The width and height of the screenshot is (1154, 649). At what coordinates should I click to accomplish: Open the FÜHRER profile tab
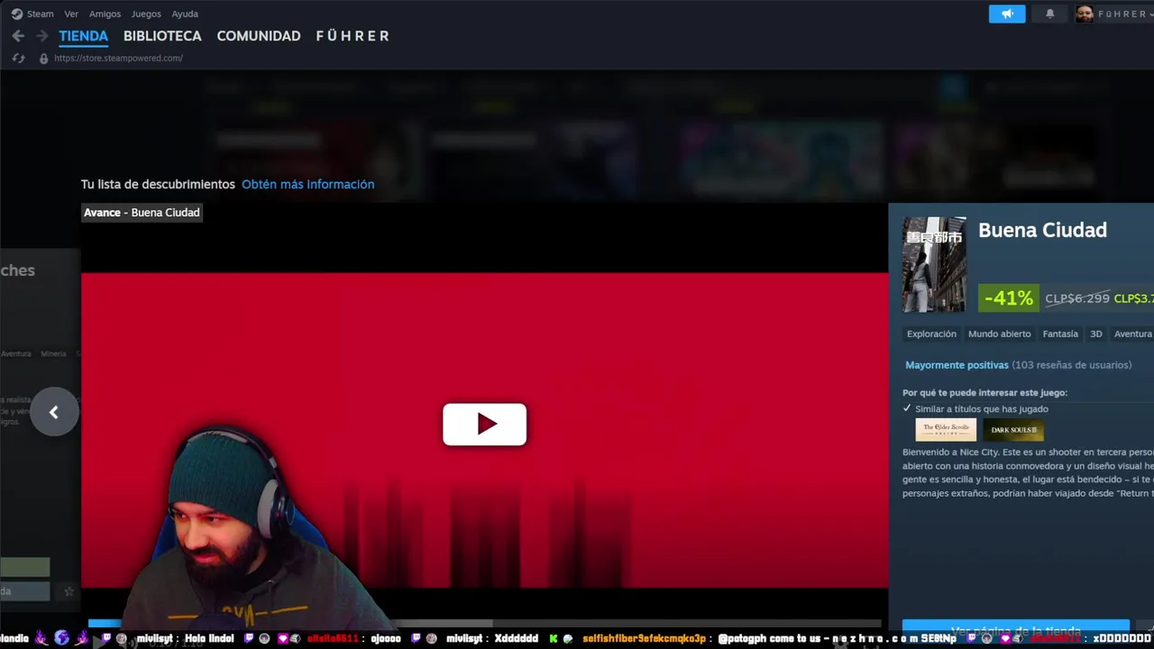click(x=353, y=36)
